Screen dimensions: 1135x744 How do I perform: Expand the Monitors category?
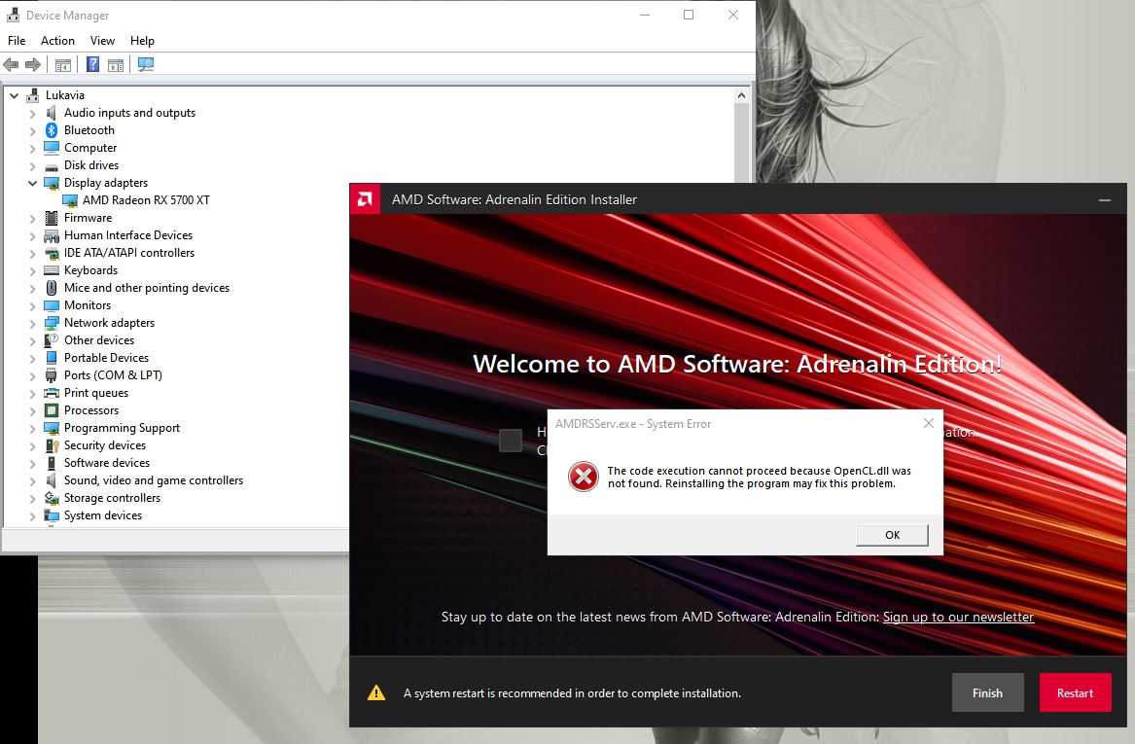(x=32, y=306)
